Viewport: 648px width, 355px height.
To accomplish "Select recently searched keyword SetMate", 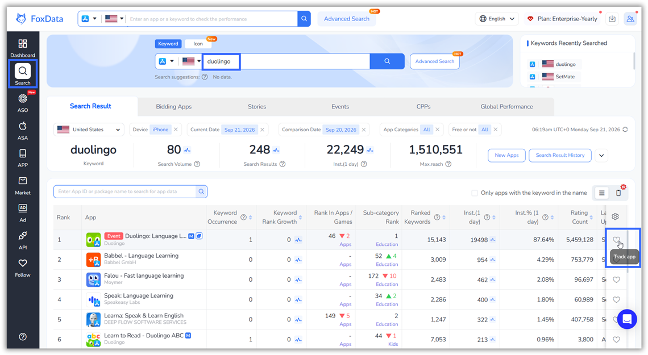I will pos(565,76).
